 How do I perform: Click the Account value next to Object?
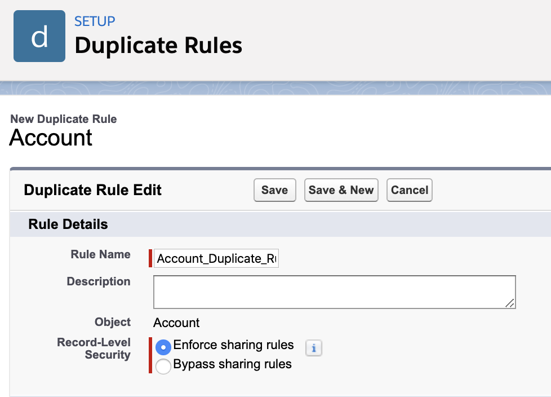(176, 323)
